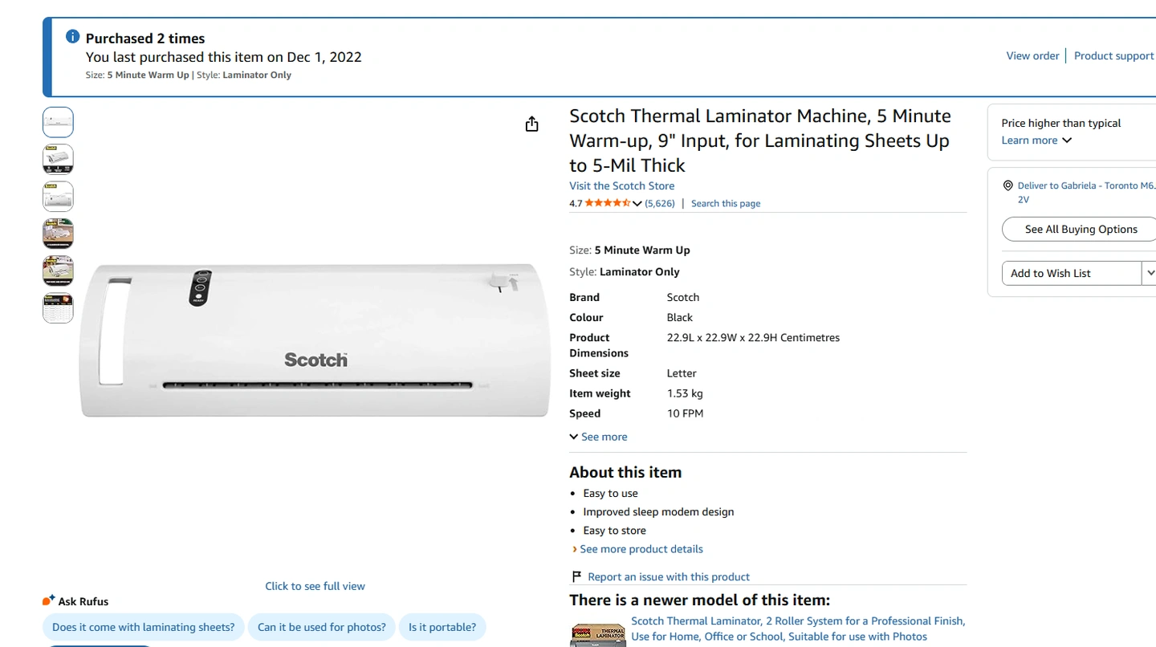Screen dimensions: 1156x647
Task: Click the report issue flag icon
Action: point(576,576)
